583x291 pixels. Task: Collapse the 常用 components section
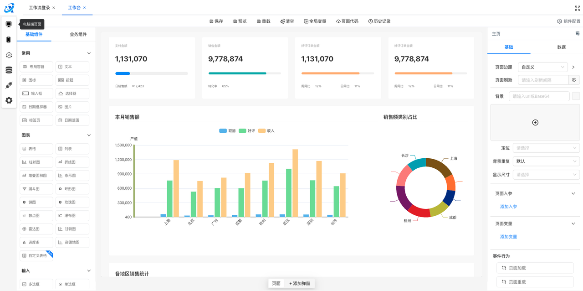89,53
